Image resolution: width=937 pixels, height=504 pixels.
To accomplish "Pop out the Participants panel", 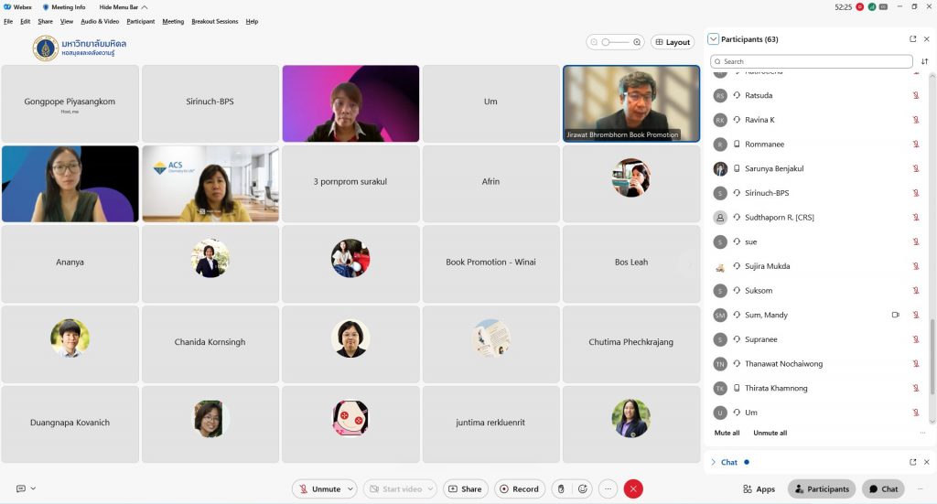I will (x=912, y=39).
